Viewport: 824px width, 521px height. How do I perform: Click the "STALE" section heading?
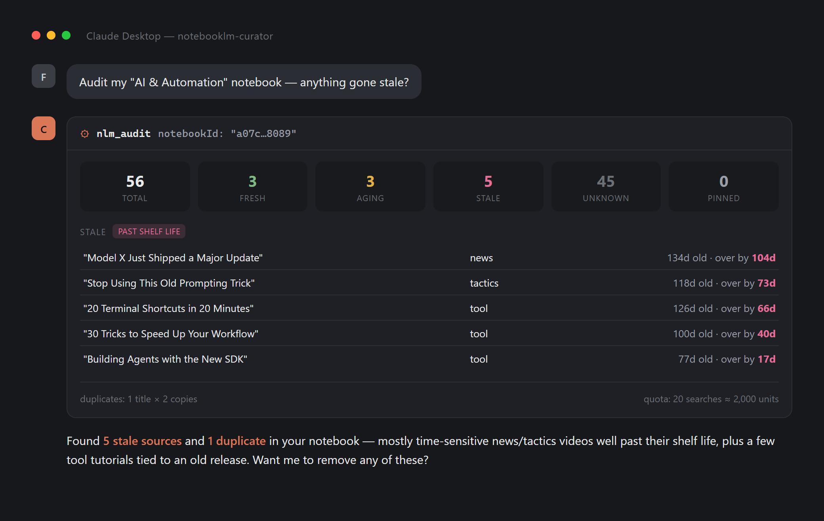pyautogui.click(x=93, y=232)
